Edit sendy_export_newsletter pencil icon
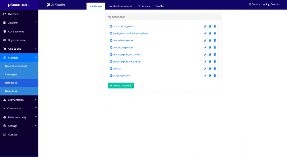The height and width of the screenshot is (157, 287). click(x=205, y=61)
